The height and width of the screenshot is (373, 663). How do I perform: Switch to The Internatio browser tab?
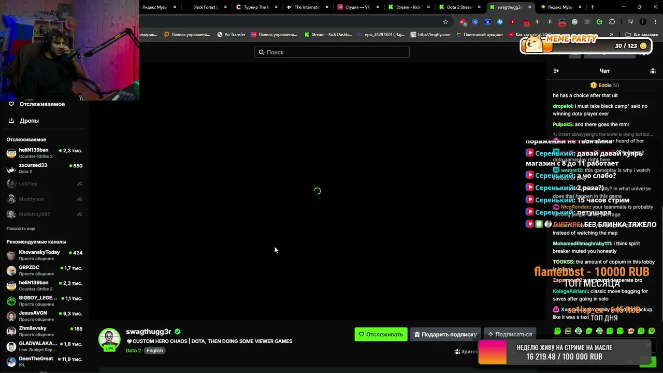pos(307,7)
